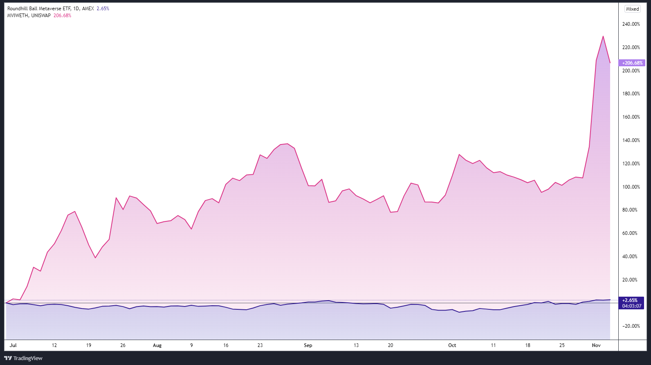651x365 pixels.
Task: Click the 160.00% scale label
Action: pos(631,117)
